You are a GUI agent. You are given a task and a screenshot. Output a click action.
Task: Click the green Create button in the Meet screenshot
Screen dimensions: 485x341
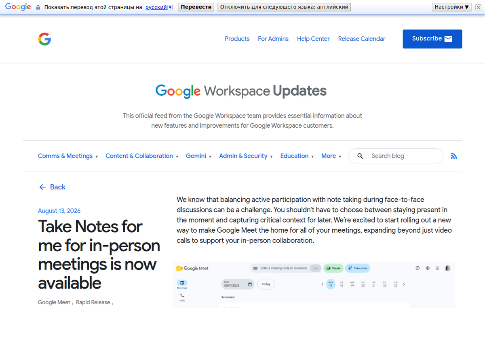(333, 268)
